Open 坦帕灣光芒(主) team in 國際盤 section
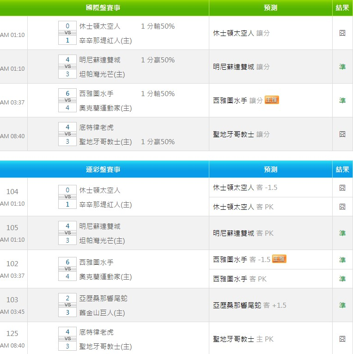353x354 pixels. point(102,74)
